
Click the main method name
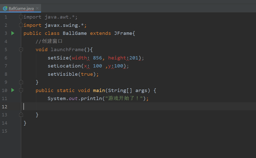99,90
